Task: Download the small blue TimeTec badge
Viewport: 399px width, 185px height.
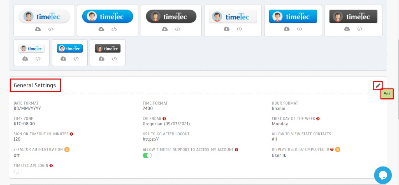Action: pos(63,59)
